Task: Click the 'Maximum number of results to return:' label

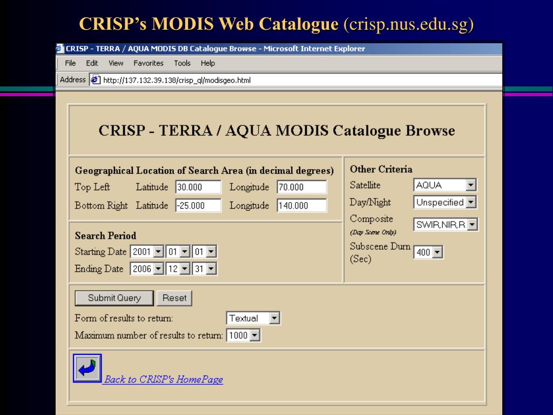Action: (149, 335)
